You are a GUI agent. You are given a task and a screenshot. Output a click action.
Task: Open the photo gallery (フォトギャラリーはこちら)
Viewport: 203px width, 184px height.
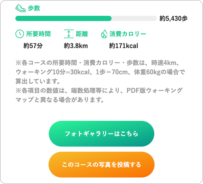tap(101, 134)
